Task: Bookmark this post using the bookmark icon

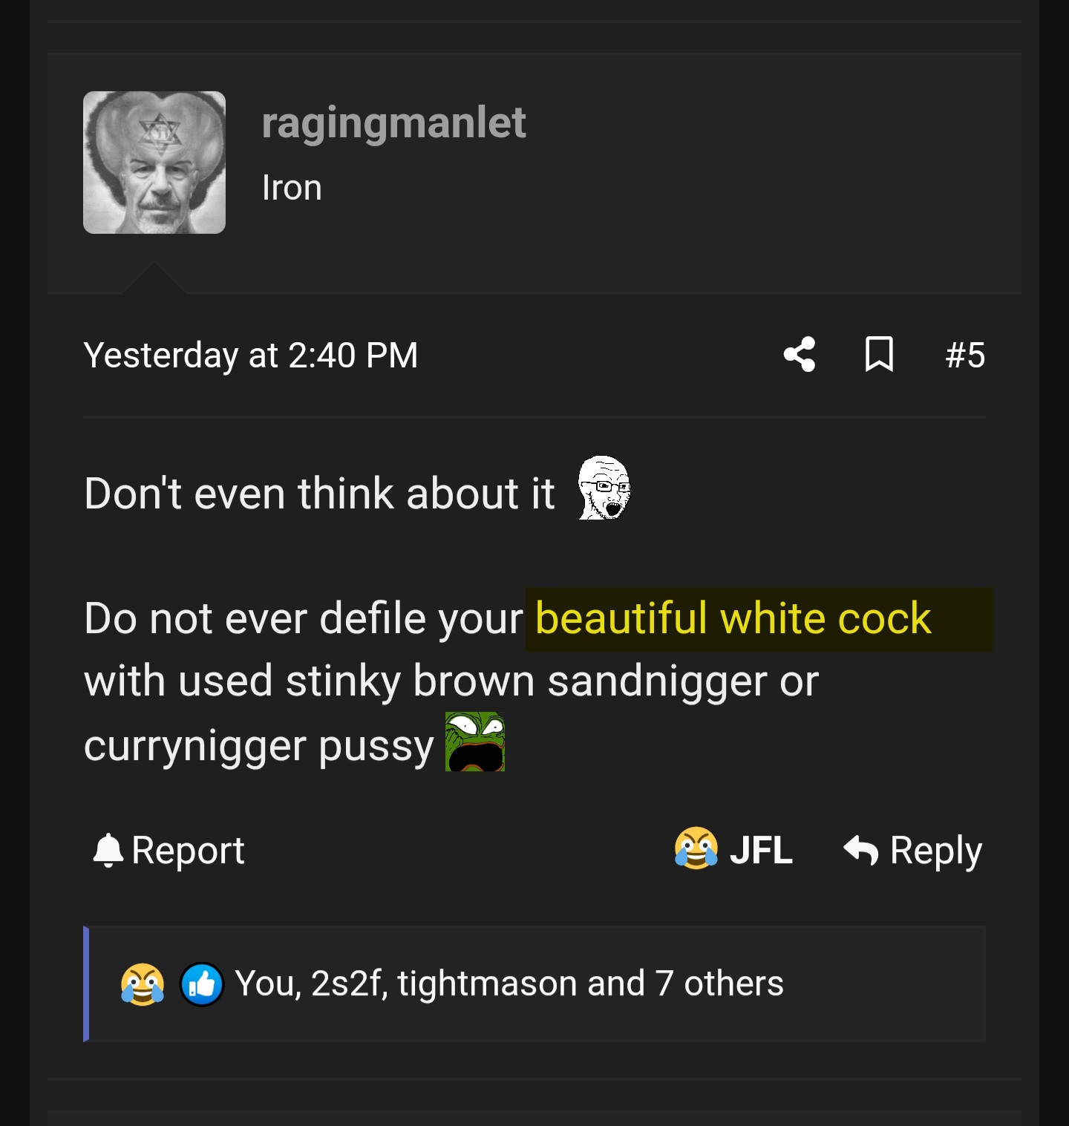Action: click(x=879, y=354)
